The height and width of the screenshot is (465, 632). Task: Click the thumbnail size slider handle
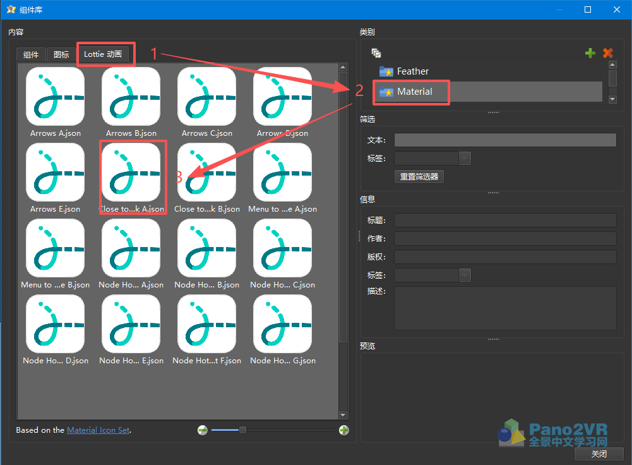click(242, 430)
